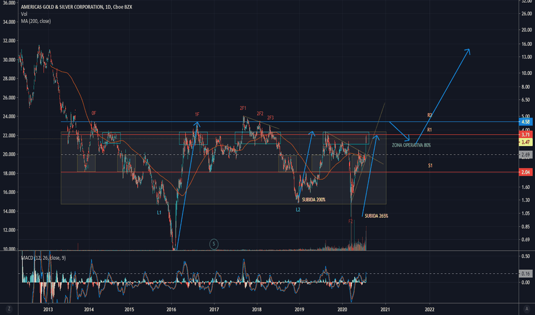Select the MACD (12, 26, close, 9) legend

click(x=43, y=258)
